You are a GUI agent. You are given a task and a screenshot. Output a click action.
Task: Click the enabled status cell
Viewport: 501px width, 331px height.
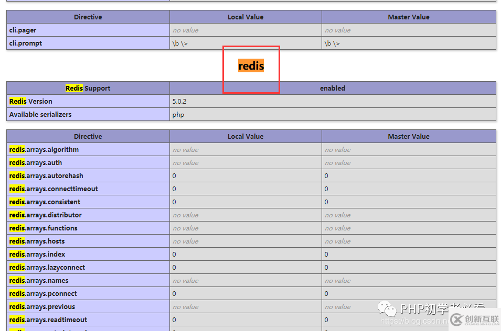tap(333, 88)
